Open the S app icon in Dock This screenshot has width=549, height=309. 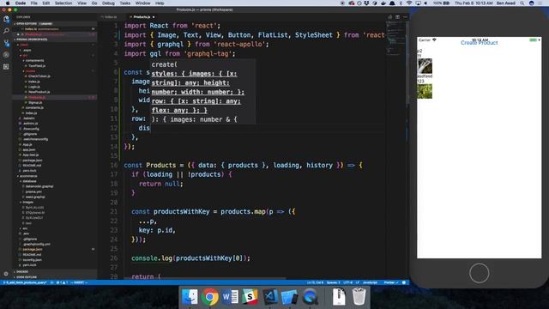click(x=250, y=297)
